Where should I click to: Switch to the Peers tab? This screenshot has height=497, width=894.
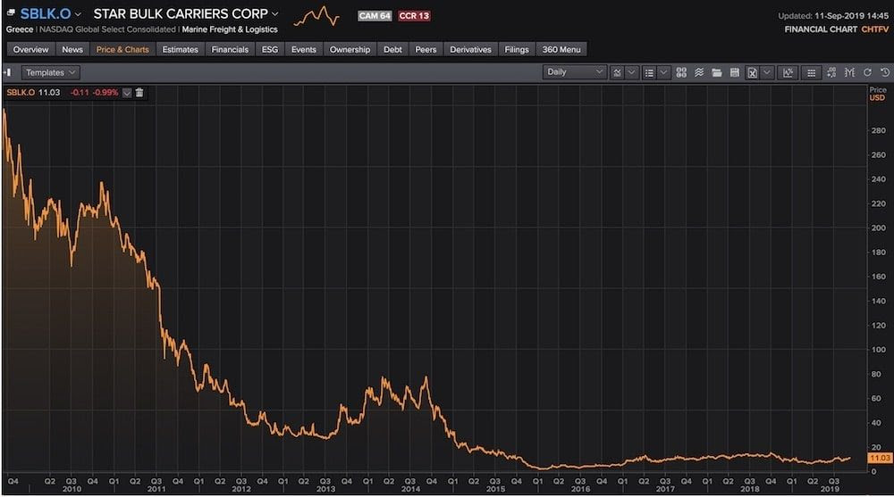click(x=426, y=50)
